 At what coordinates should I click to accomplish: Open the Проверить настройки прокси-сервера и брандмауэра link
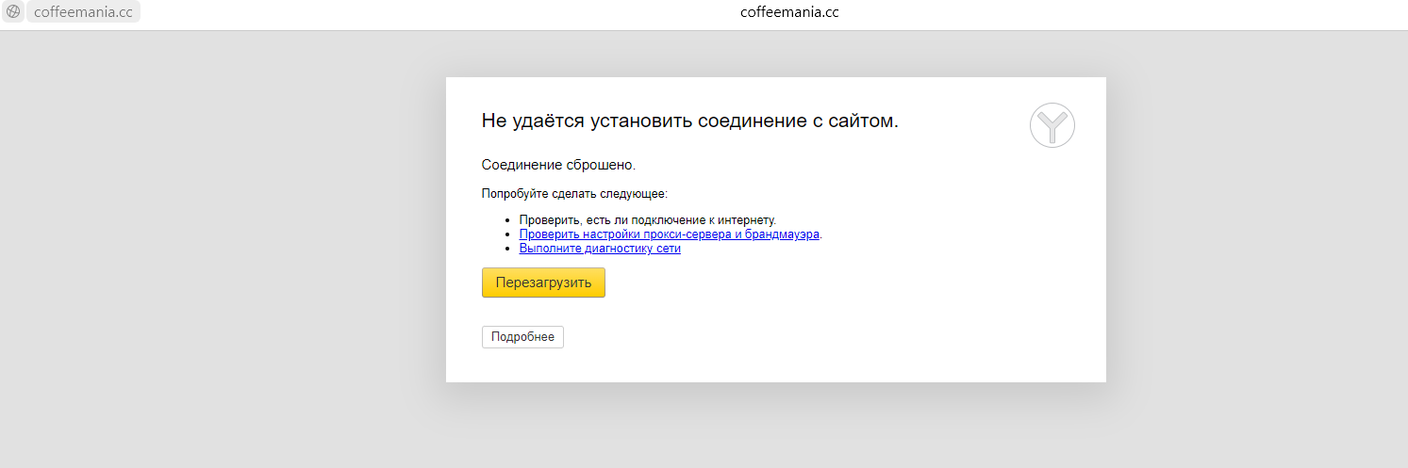pyautogui.click(x=669, y=234)
